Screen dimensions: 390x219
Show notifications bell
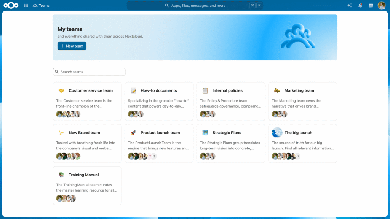[x=360, y=5]
